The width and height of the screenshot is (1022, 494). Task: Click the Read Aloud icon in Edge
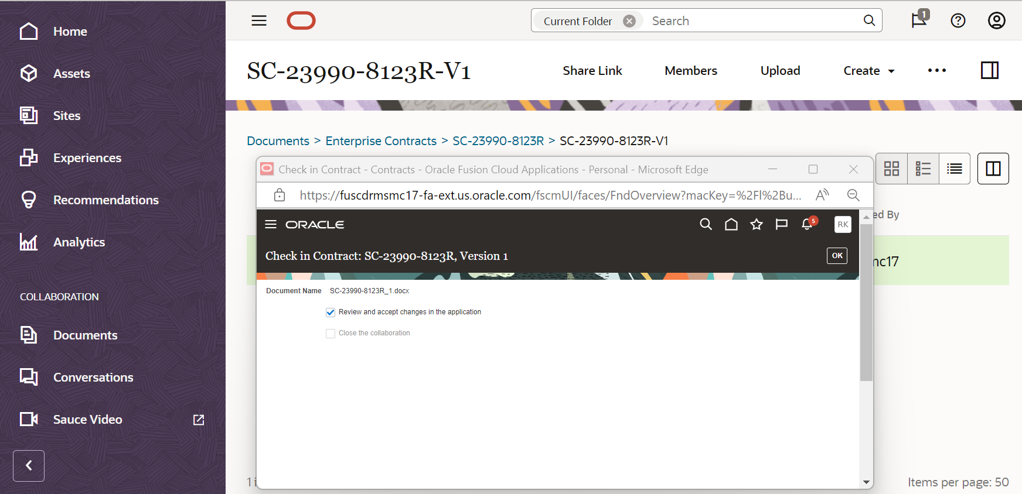[x=822, y=195]
